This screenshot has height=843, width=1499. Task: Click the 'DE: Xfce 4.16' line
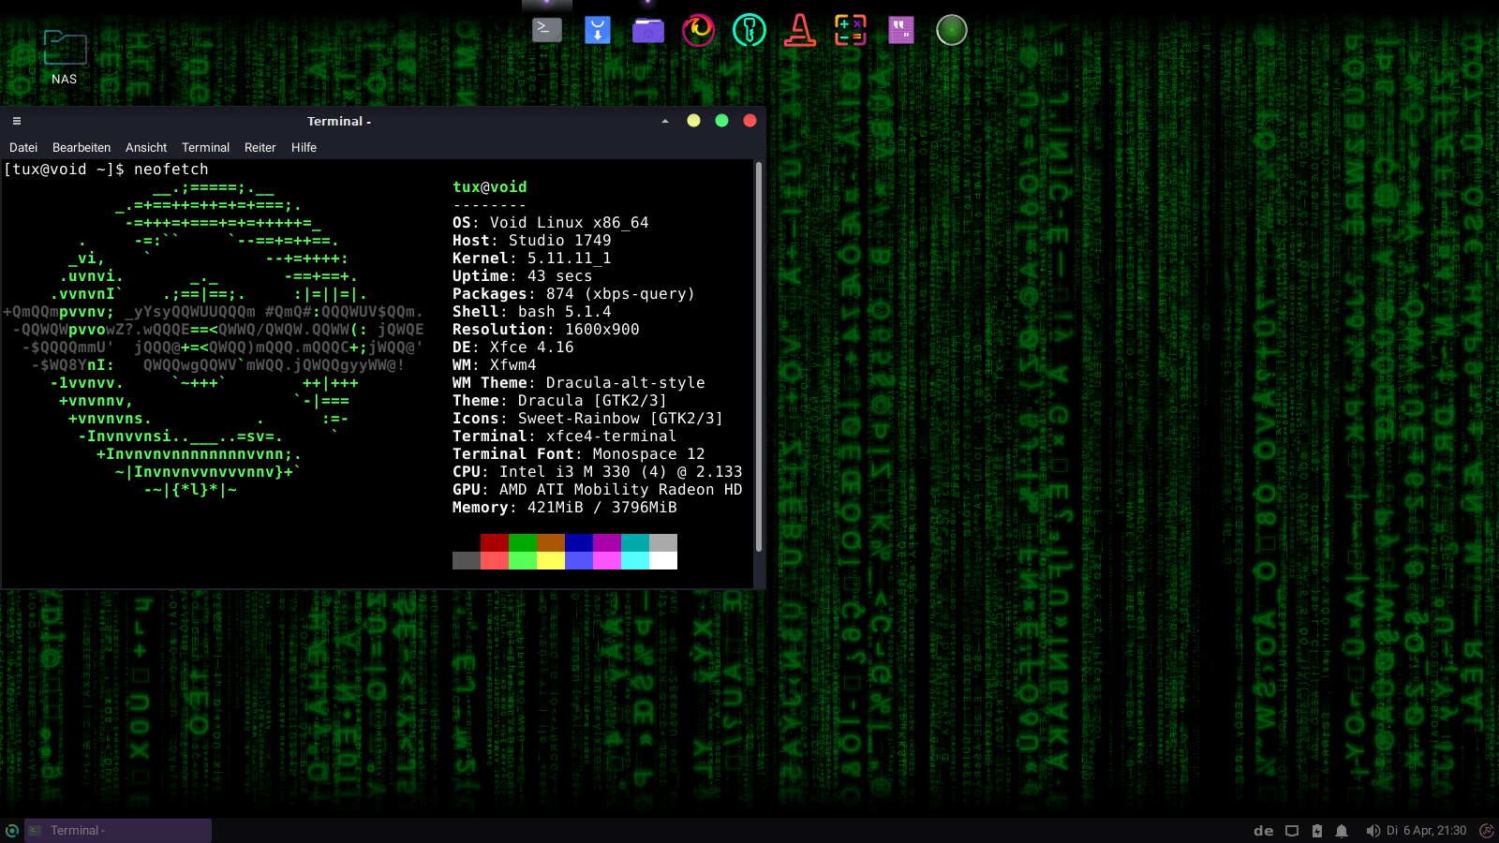(513, 348)
